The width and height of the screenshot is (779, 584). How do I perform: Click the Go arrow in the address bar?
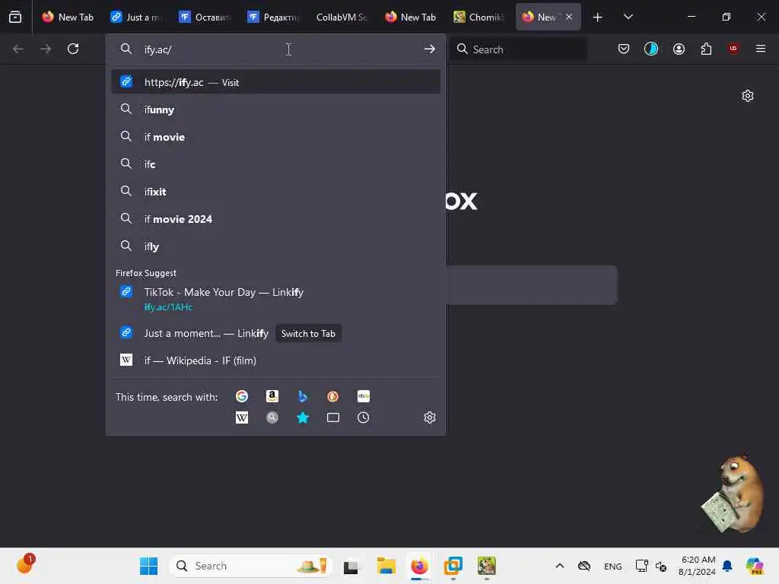(x=430, y=49)
